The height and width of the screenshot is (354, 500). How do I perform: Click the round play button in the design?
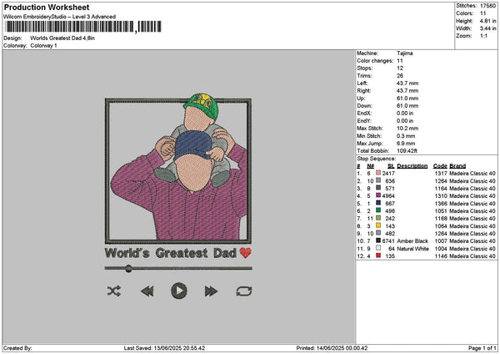[x=179, y=291]
